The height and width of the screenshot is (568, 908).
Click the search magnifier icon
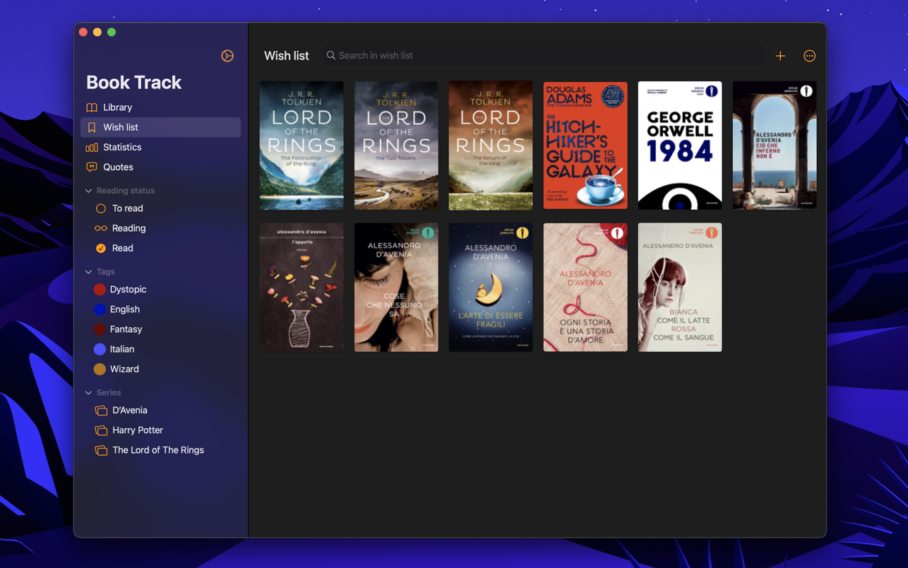point(330,55)
